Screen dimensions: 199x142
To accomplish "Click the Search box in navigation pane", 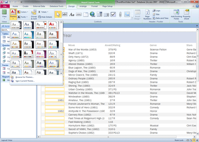I will pyautogui.click(x=5, y=30).
